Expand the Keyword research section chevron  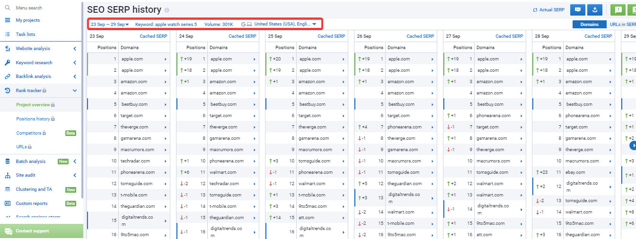pos(75,62)
